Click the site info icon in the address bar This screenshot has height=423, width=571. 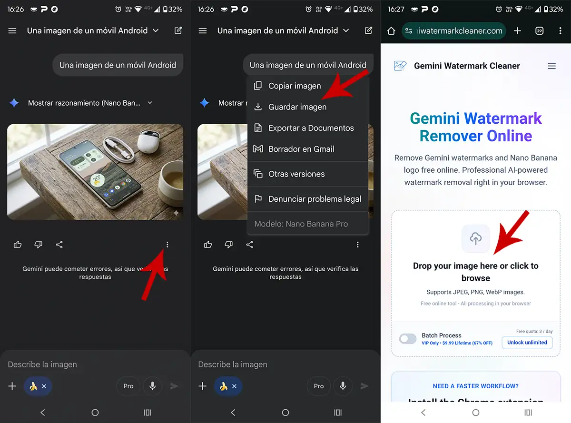coord(408,31)
